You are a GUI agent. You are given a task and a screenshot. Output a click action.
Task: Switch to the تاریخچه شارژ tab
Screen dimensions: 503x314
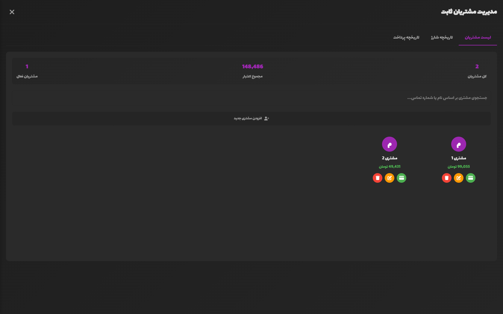(442, 37)
